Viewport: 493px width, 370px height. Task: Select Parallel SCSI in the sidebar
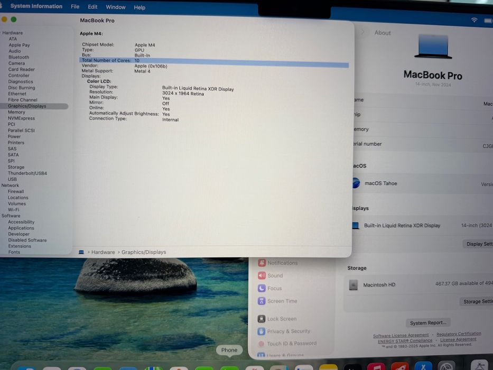pyautogui.click(x=21, y=130)
